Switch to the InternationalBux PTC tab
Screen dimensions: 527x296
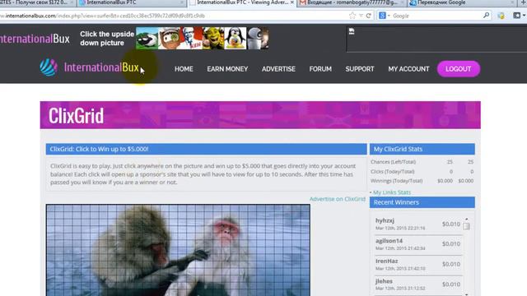point(131,2)
